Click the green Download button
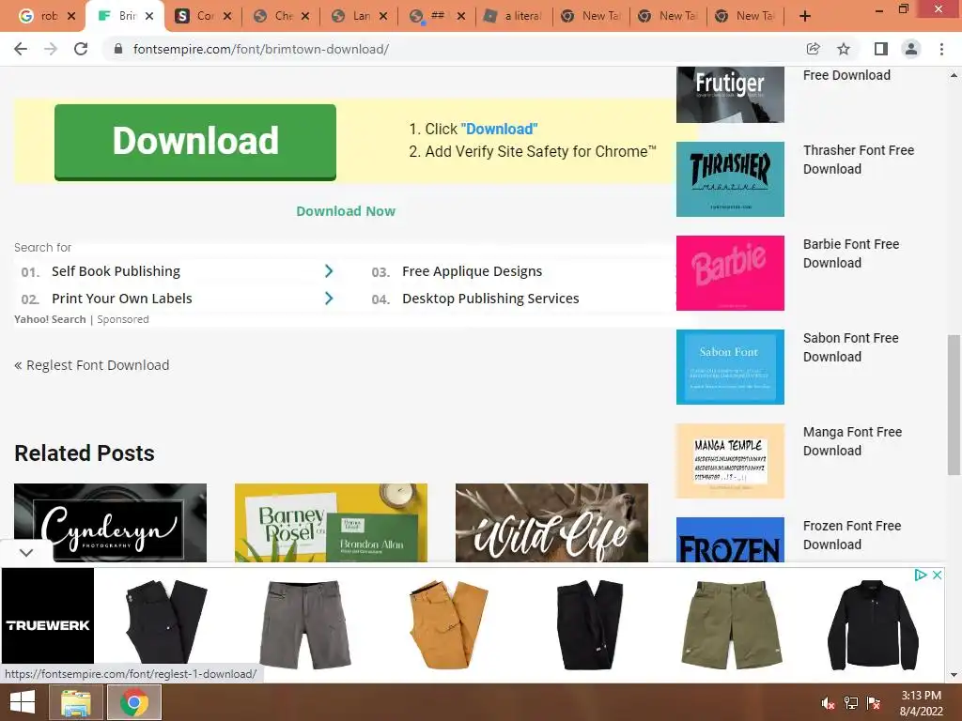 (x=195, y=142)
